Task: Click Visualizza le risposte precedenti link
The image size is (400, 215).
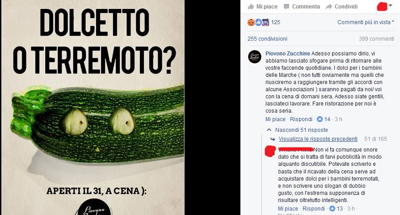Action: [x=318, y=139]
